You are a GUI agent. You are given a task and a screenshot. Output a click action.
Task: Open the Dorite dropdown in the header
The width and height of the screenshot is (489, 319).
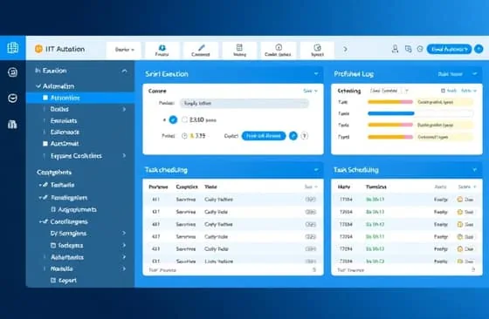[124, 50]
